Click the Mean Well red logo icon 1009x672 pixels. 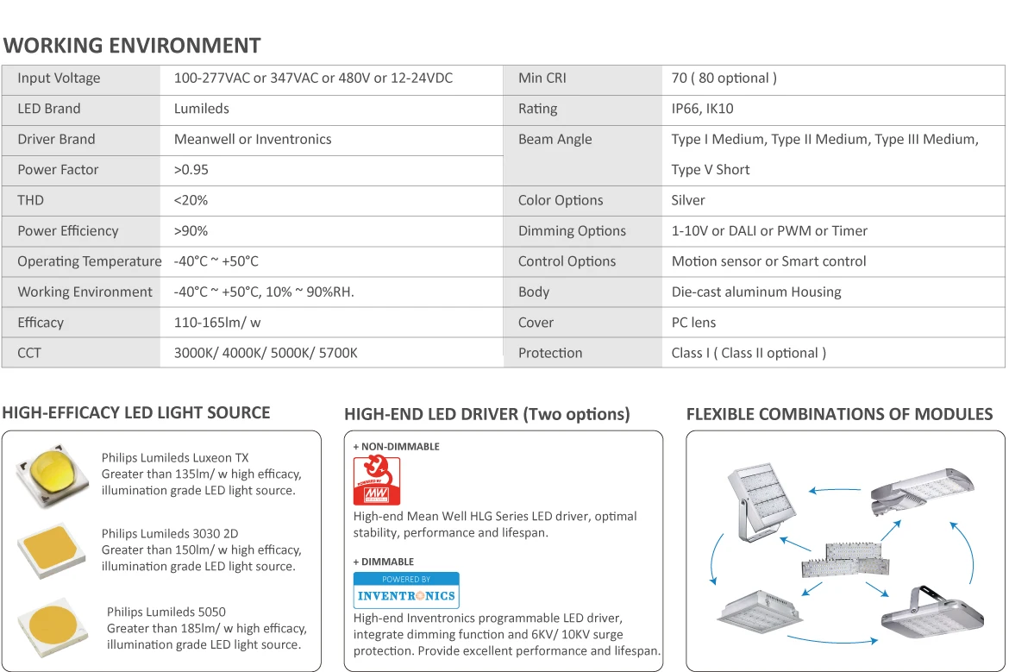[377, 480]
